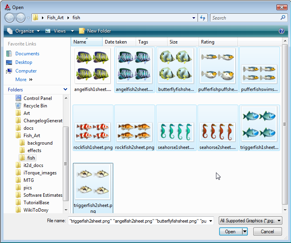Open the Views dropdown arrow

pos(72,31)
